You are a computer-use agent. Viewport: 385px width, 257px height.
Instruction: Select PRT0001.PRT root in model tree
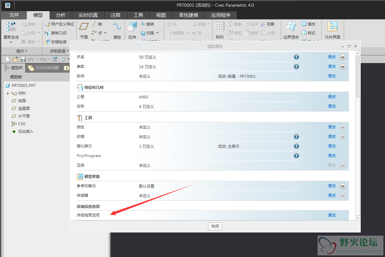(21, 86)
